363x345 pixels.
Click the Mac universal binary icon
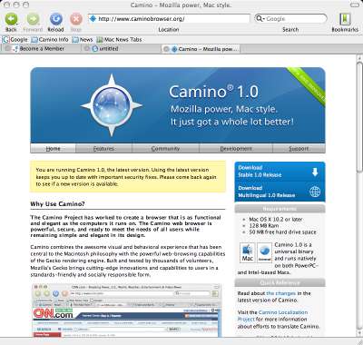(247, 252)
